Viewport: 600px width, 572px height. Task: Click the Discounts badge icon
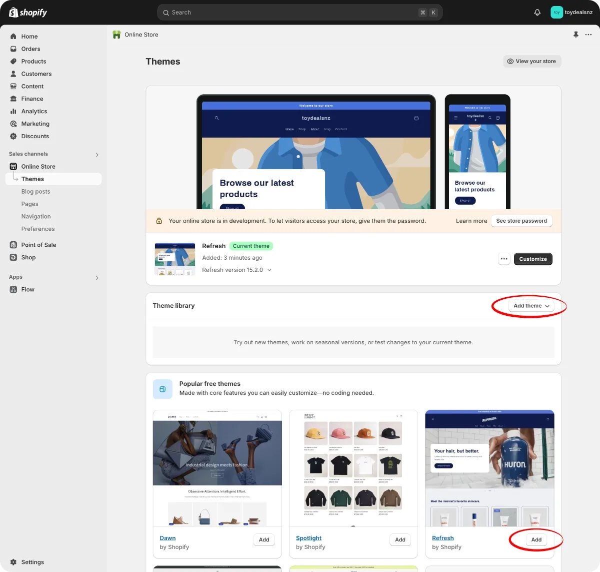(13, 137)
